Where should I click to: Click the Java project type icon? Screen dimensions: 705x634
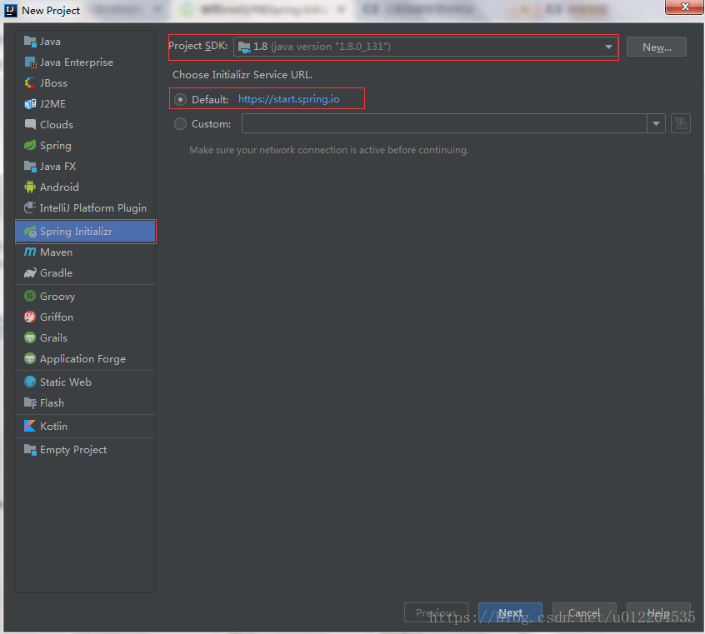[30, 42]
